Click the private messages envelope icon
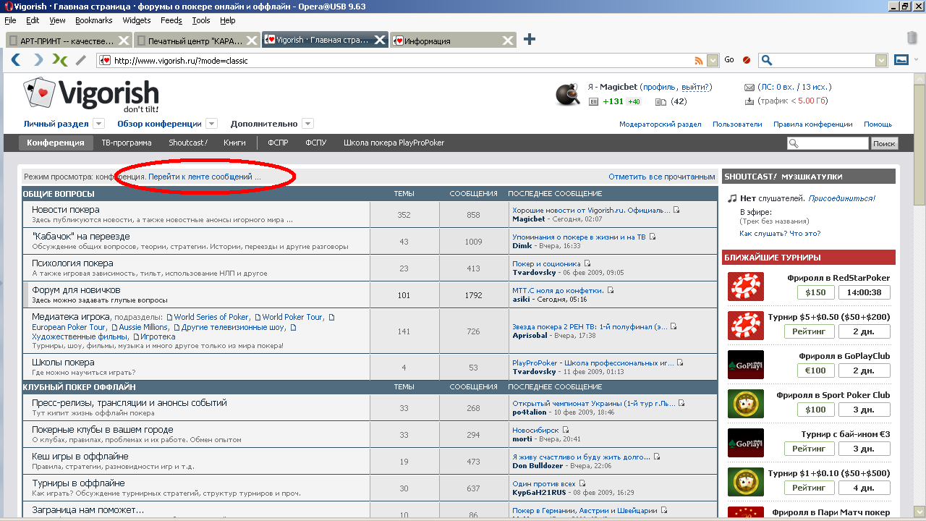 (749, 87)
